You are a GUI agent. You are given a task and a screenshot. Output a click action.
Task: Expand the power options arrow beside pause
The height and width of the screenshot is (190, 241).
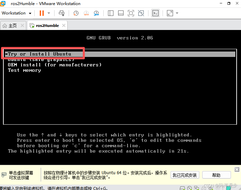click(49, 13)
